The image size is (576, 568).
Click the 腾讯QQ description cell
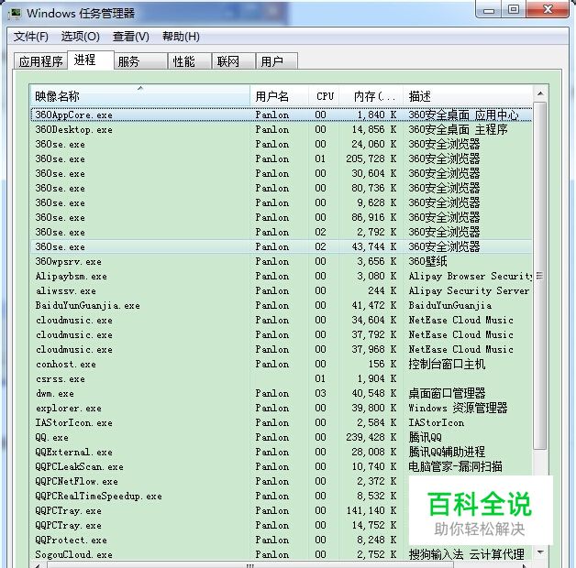click(425, 437)
